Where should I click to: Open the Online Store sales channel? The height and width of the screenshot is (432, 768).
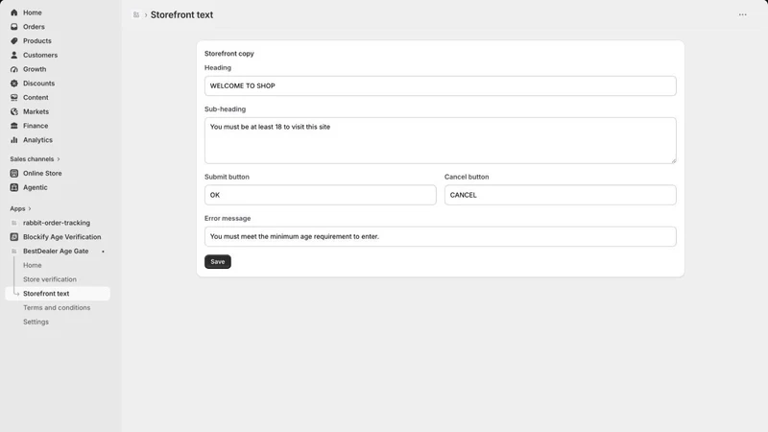coord(42,174)
